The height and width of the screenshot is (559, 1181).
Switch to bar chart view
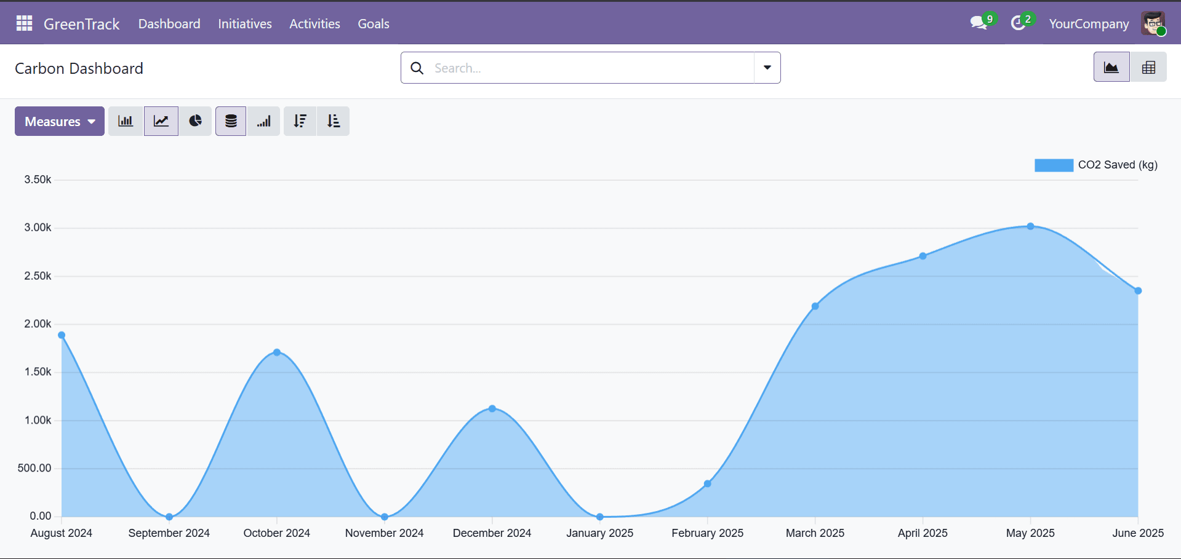point(126,121)
